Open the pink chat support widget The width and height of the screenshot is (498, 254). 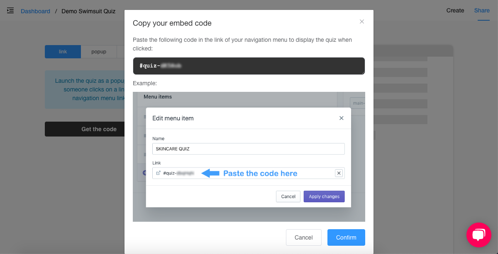[x=478, y=235]
